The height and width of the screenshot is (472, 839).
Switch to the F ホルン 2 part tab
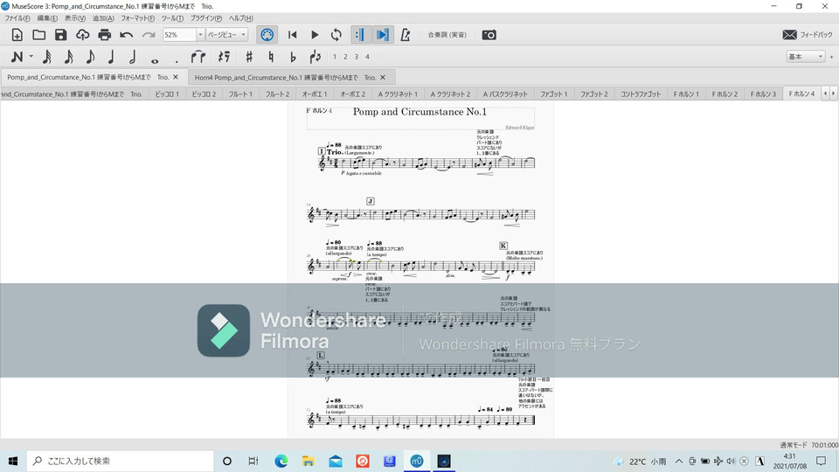point(725,94)
